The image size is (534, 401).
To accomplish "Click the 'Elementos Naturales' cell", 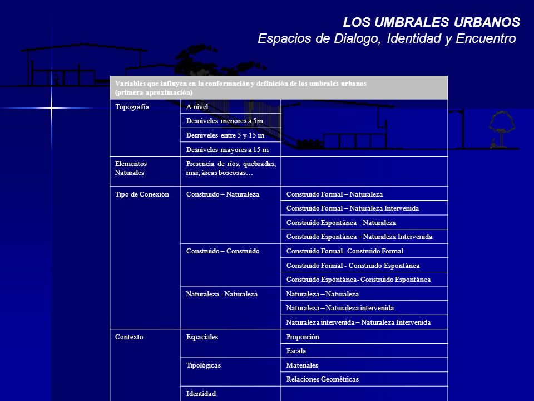I will pos(145,171).
